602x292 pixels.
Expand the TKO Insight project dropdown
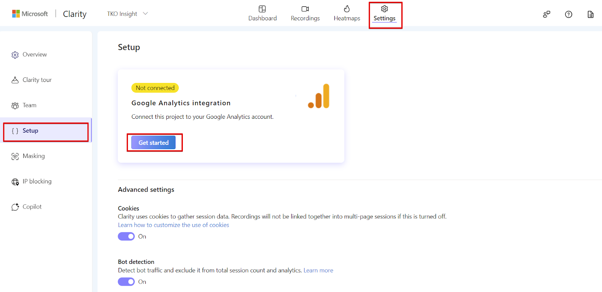128,14
